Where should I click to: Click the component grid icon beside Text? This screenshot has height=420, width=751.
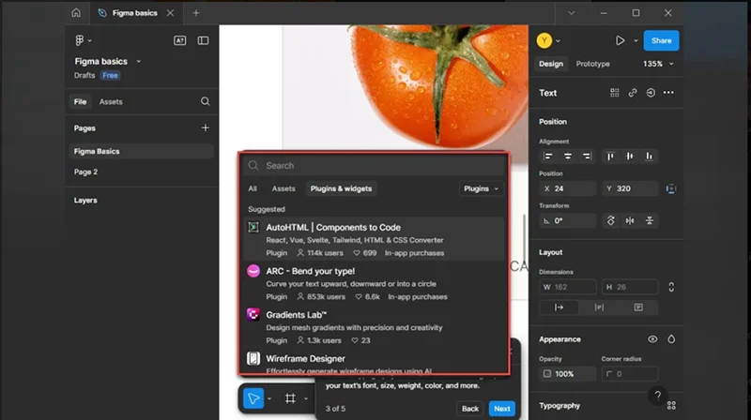click(615, 93)
